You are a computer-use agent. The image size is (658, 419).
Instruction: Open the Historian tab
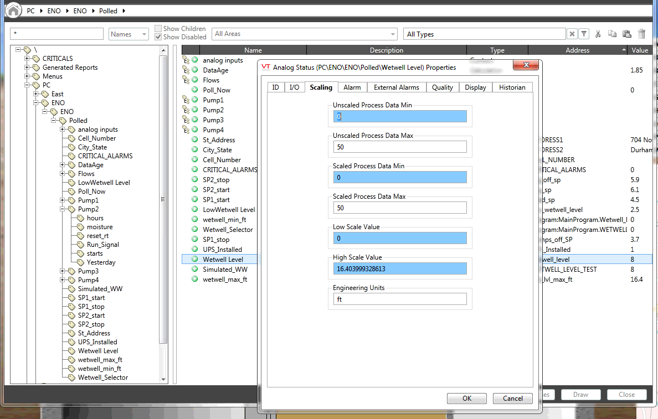(512, 87)
